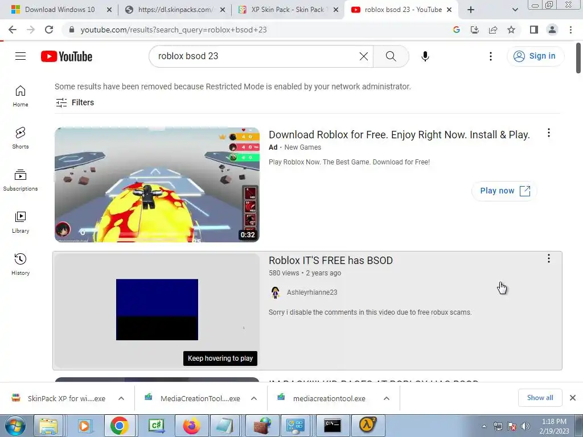Bookmark this page with the star
Viewport: 583px width, 437px height.
(511, 30)
